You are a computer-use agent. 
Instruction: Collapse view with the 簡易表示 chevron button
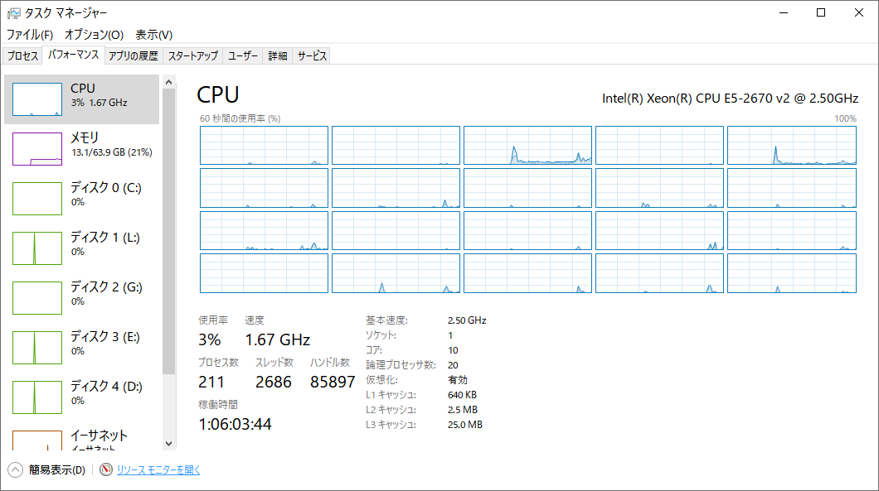point(15,469)
